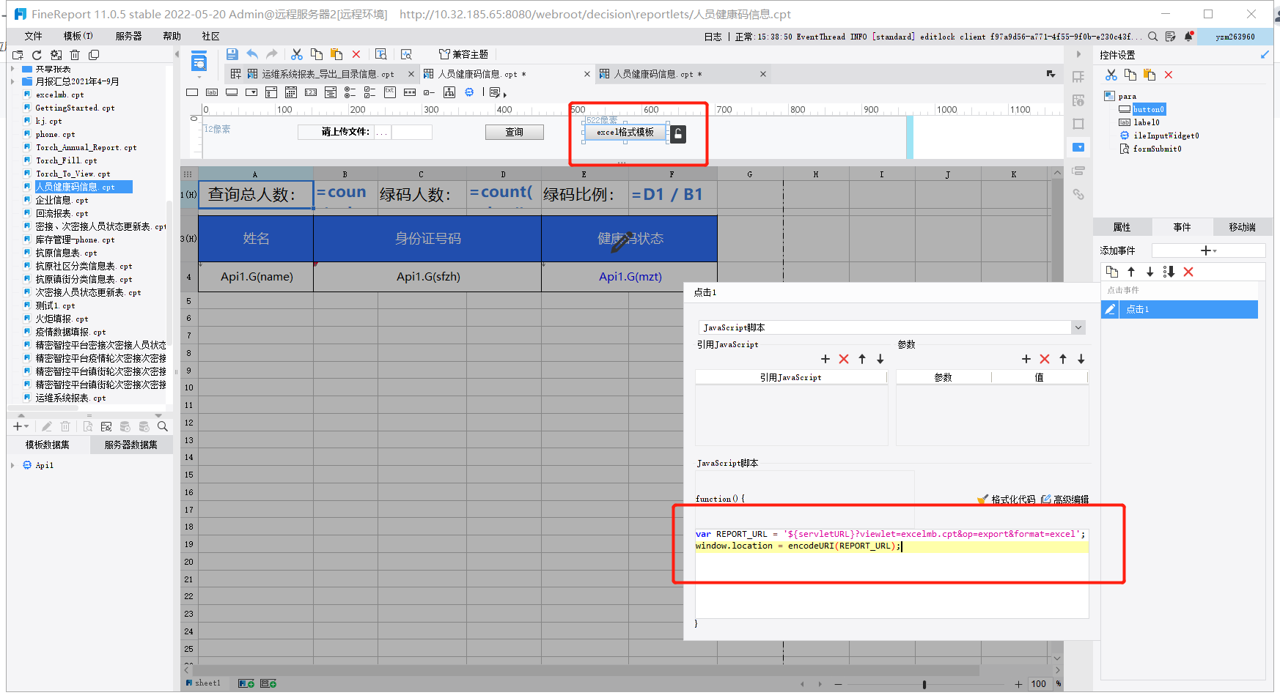This screenshot has height=698, width=1280.
Task: Open the JavaScript脚本 type dropdown
Action: pyautogui.click(x=1078, y=327)
